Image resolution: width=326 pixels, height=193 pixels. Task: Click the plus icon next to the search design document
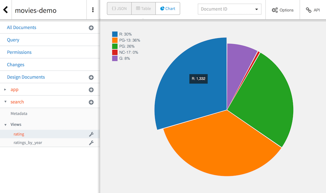pos(91,102)
